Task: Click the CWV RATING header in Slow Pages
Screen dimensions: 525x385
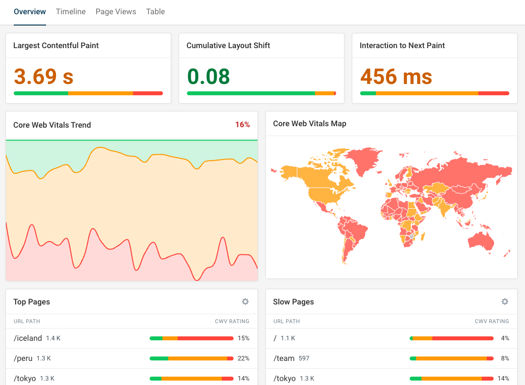Action: point(492,321)
